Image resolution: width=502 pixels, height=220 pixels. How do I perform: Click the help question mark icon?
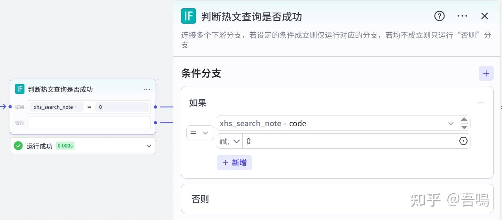[x=439, y=16]
